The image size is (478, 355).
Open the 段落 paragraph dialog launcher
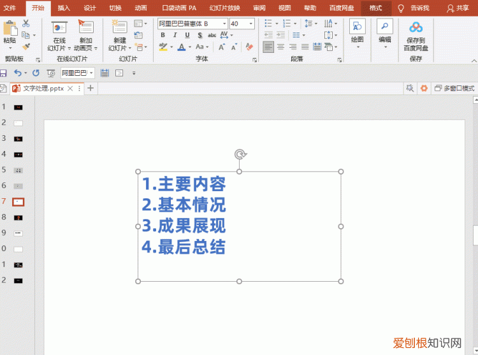[x=340, y=60]
